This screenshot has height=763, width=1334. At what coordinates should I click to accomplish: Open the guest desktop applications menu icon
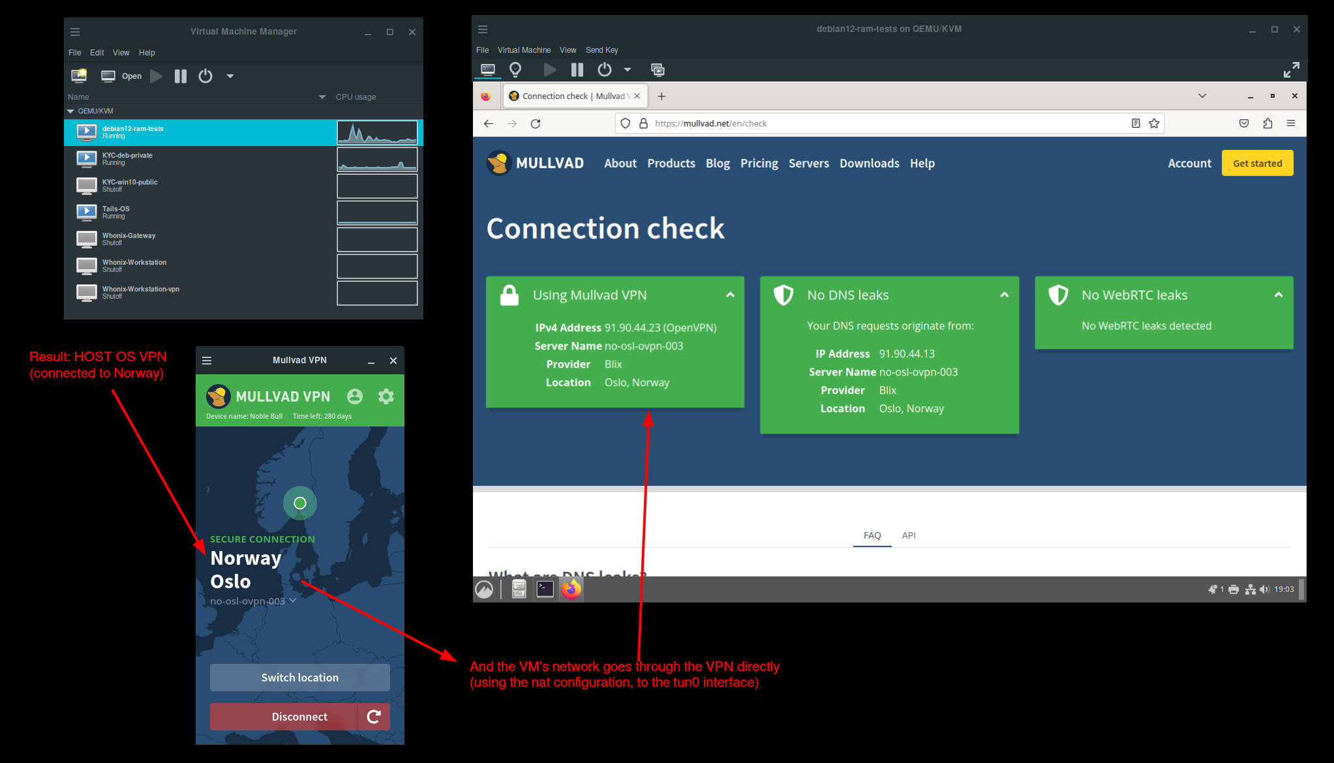484,590
